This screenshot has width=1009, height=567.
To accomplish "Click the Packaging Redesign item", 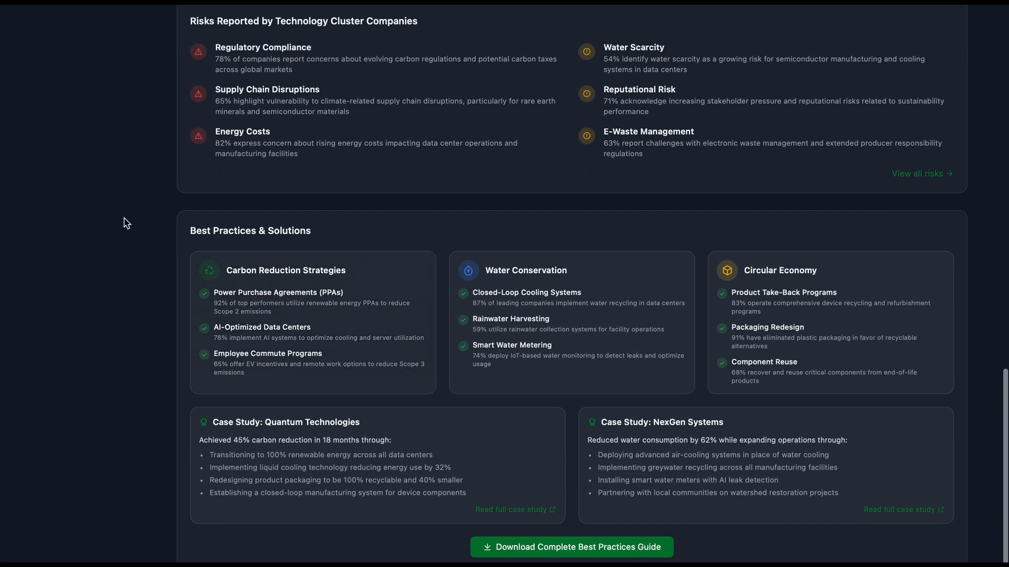I will 767,327.
